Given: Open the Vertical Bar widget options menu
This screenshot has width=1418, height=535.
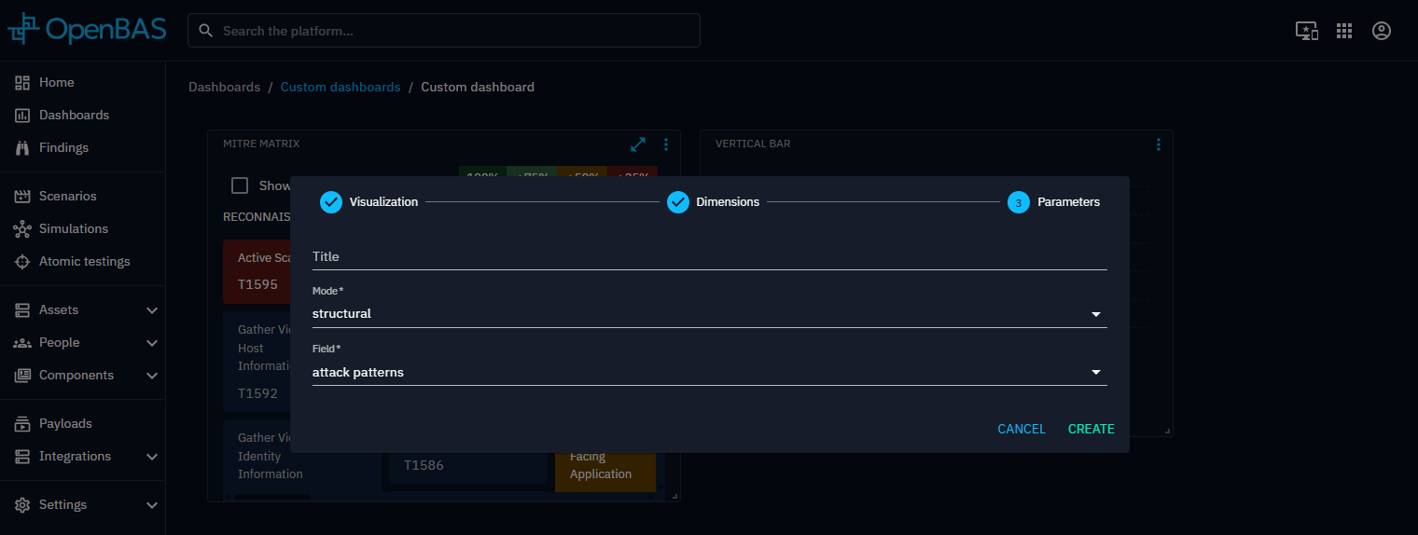Looking at the screenshot, I should [x=1159, y=144].
